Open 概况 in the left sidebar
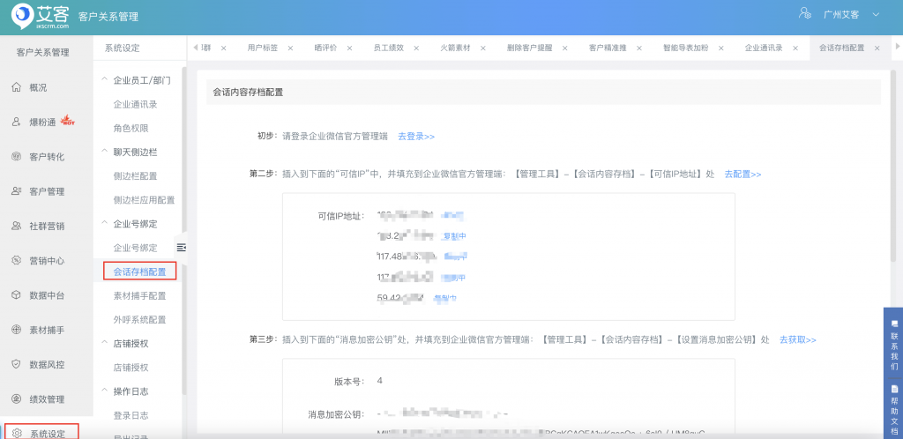Image resolution: width=903 pixels, height=439 pixels. tap(38, 87)
